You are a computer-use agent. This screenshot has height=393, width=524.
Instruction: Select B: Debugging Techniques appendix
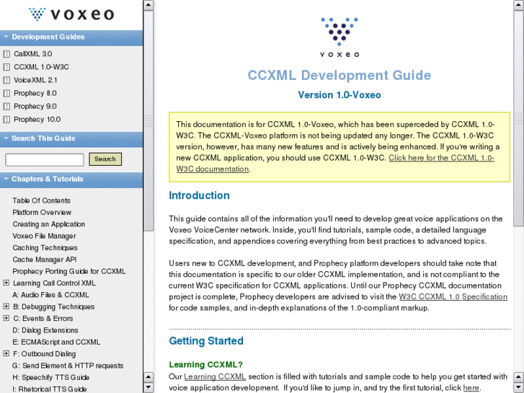pos(54,306)
